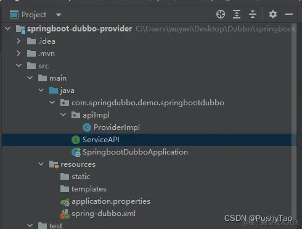Open the Project view dropdown arrow
Image resolution: width=302 pixels, height=229 pixels.
[x=59, y=15]
